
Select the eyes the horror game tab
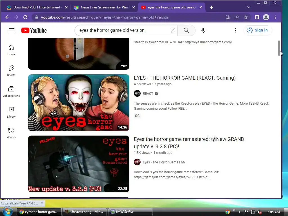tap(172, 7)
